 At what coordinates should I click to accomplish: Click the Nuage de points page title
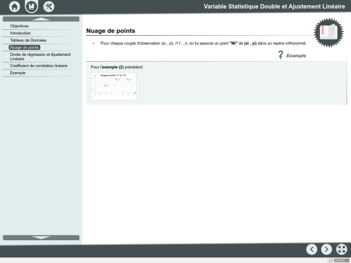tap(110, 31)
